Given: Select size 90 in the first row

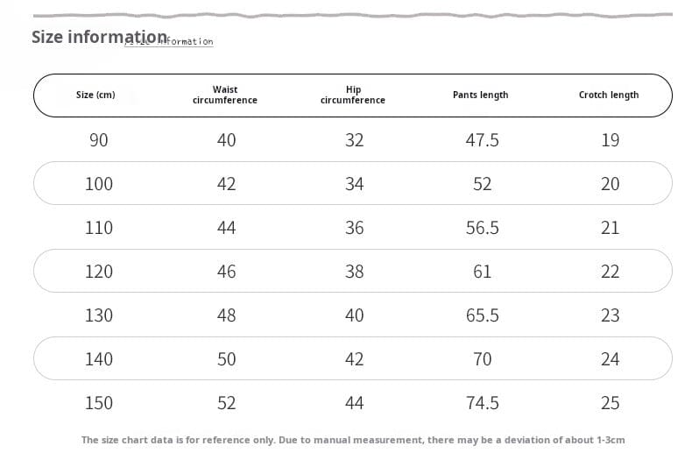Looking at the screenshot, I should [x=99, y=140].
